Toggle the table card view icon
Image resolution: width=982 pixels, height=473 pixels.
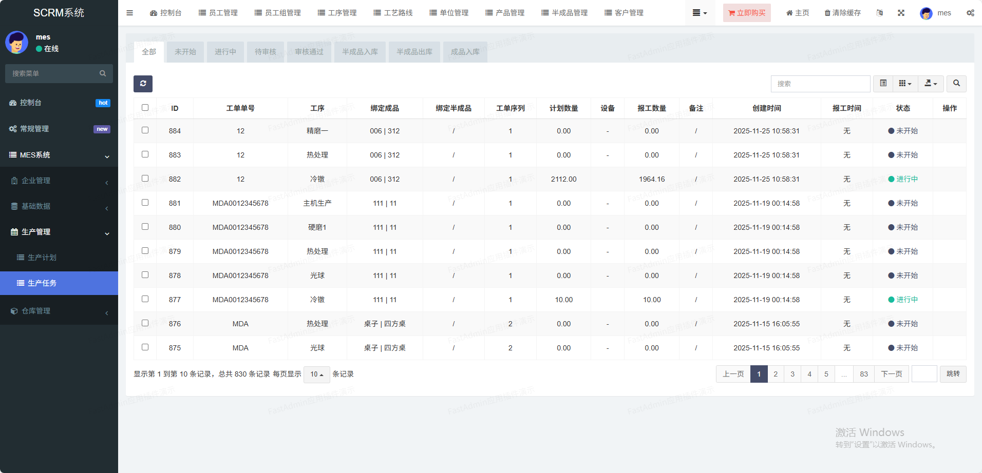(x=883, y=84)
